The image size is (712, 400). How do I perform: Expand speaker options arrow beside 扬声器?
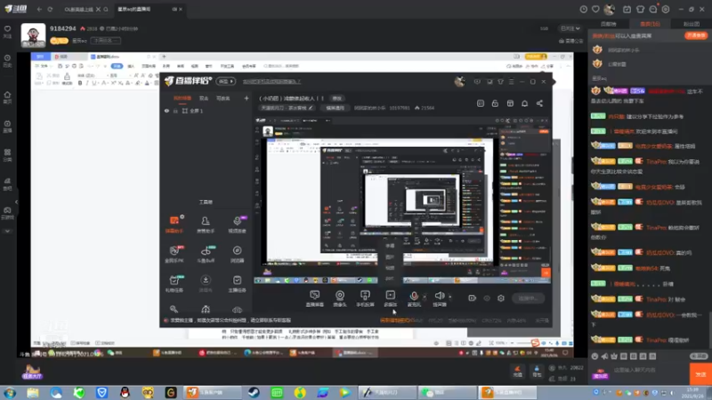pyautogui.click(x=450, y=297)
